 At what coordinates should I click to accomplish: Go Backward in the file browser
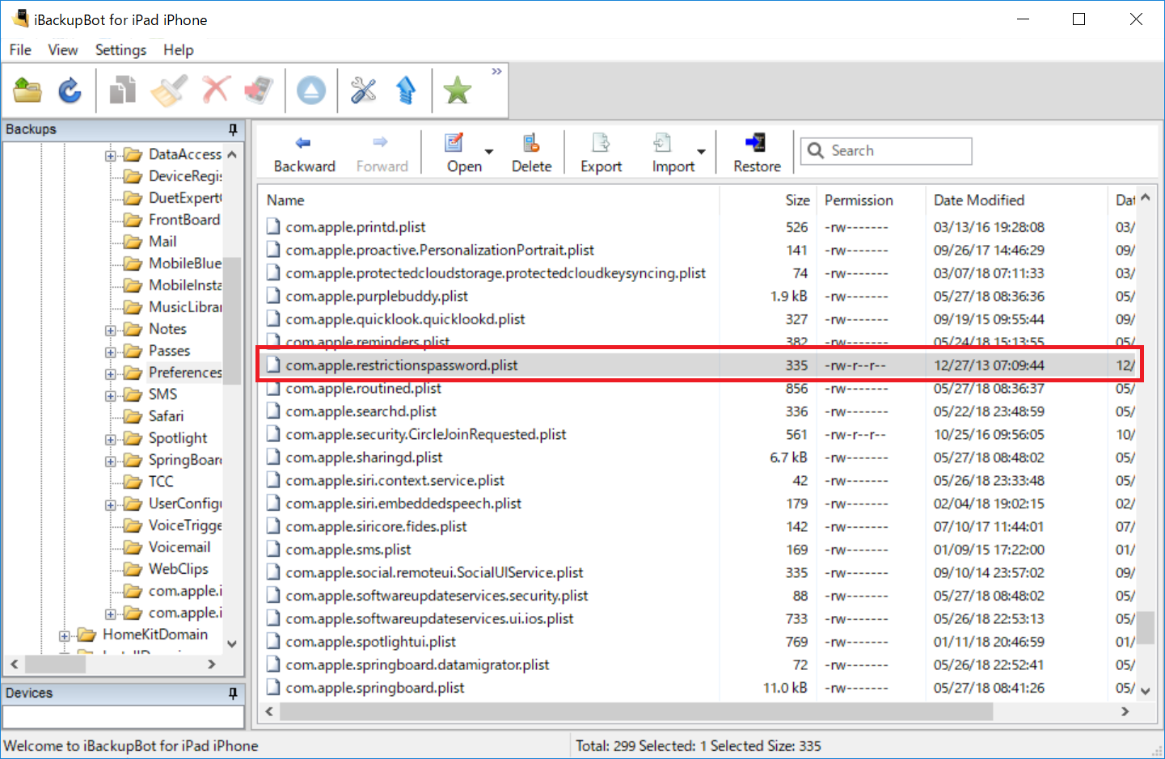coord(304,154)
